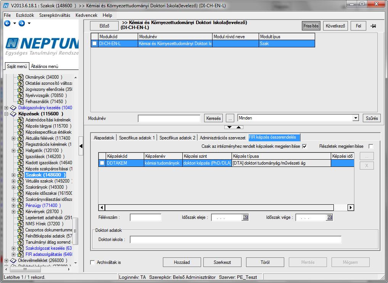This screenshot has height=283, width=388.
Task: Uncheck Csak az intézményhez rendelt képzések checkbox
Action: click(304, 146)
